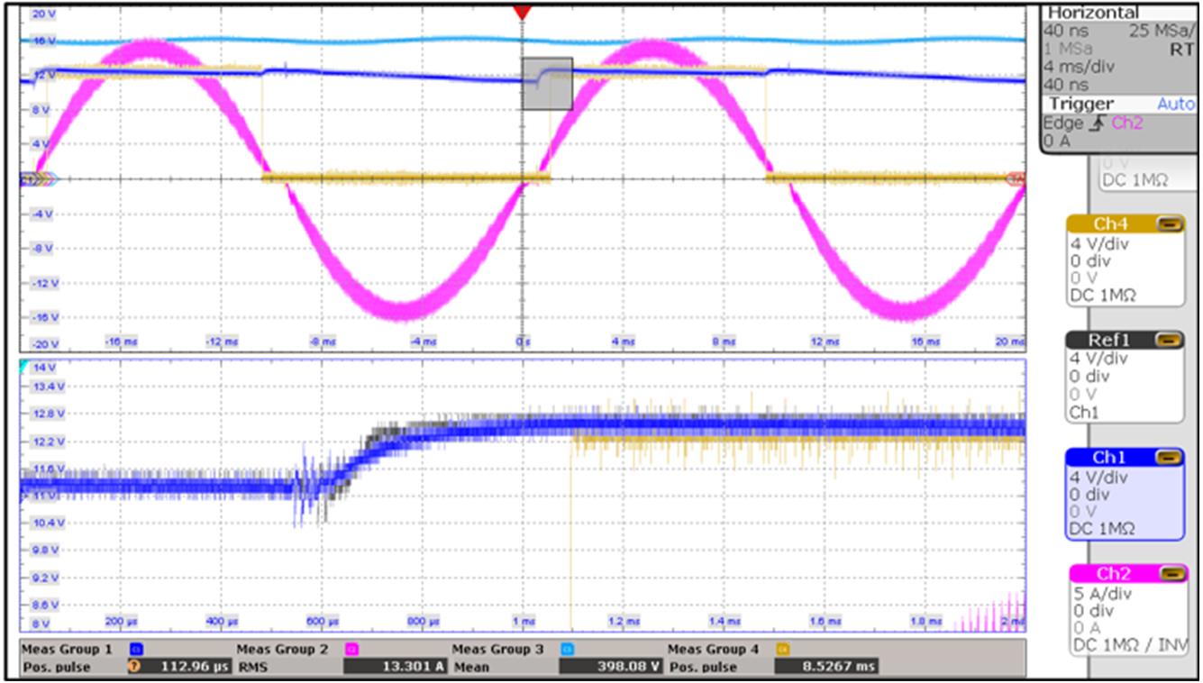Select the Meas Group 2 label

pyautogui.click(x=283, y=649)
